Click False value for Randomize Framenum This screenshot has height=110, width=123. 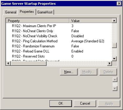(75, 46)
